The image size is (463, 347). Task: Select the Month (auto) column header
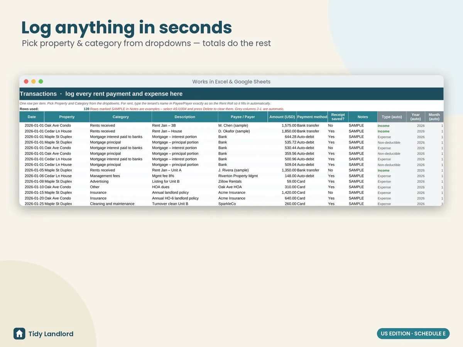434,117
